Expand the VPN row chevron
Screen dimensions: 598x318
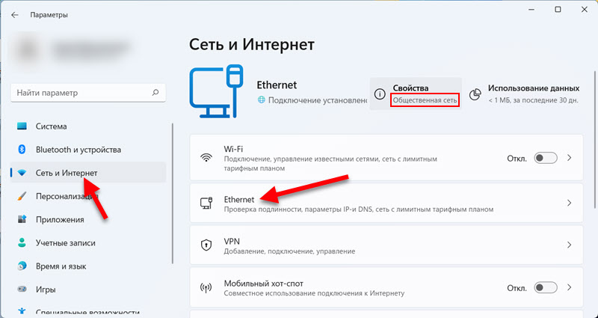click(x=570, y=245)
